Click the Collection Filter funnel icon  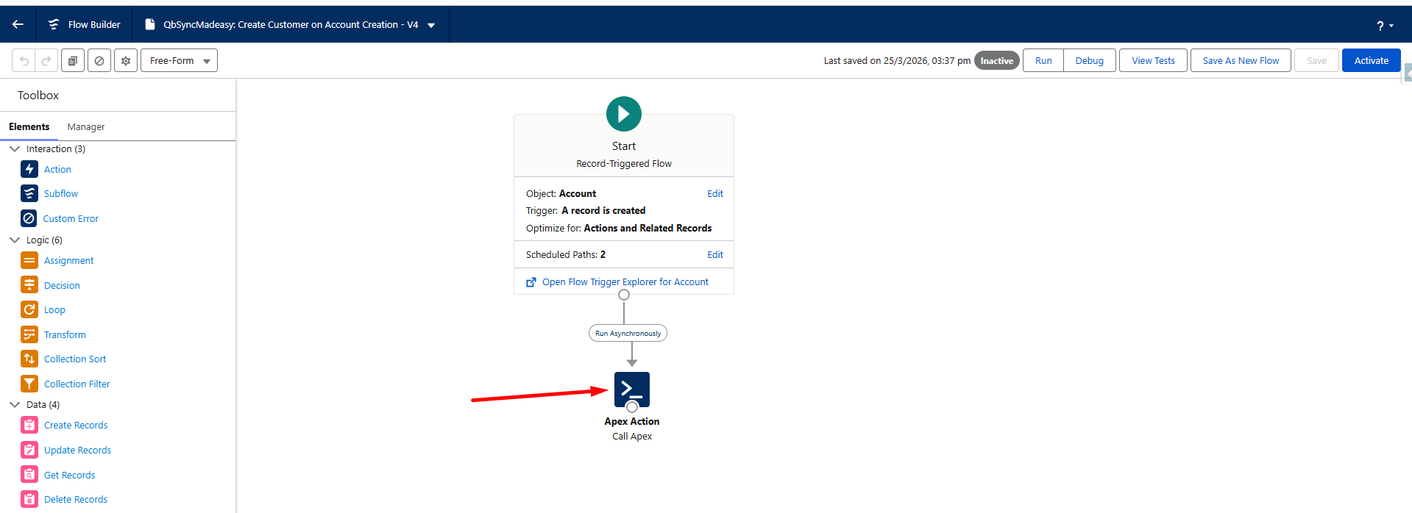[29, 384]
